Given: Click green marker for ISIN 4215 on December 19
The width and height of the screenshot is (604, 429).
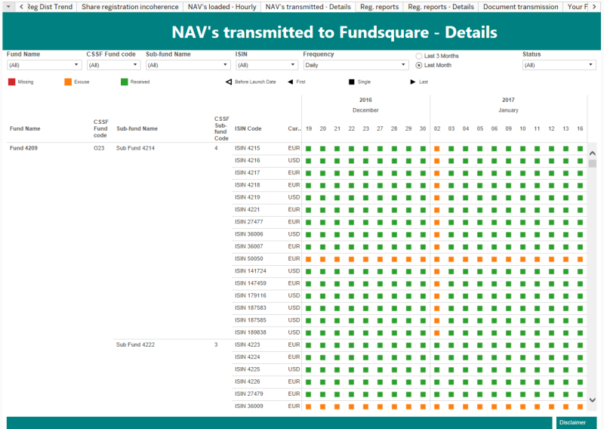Looking at the screenshot, I should pos(308,148).
